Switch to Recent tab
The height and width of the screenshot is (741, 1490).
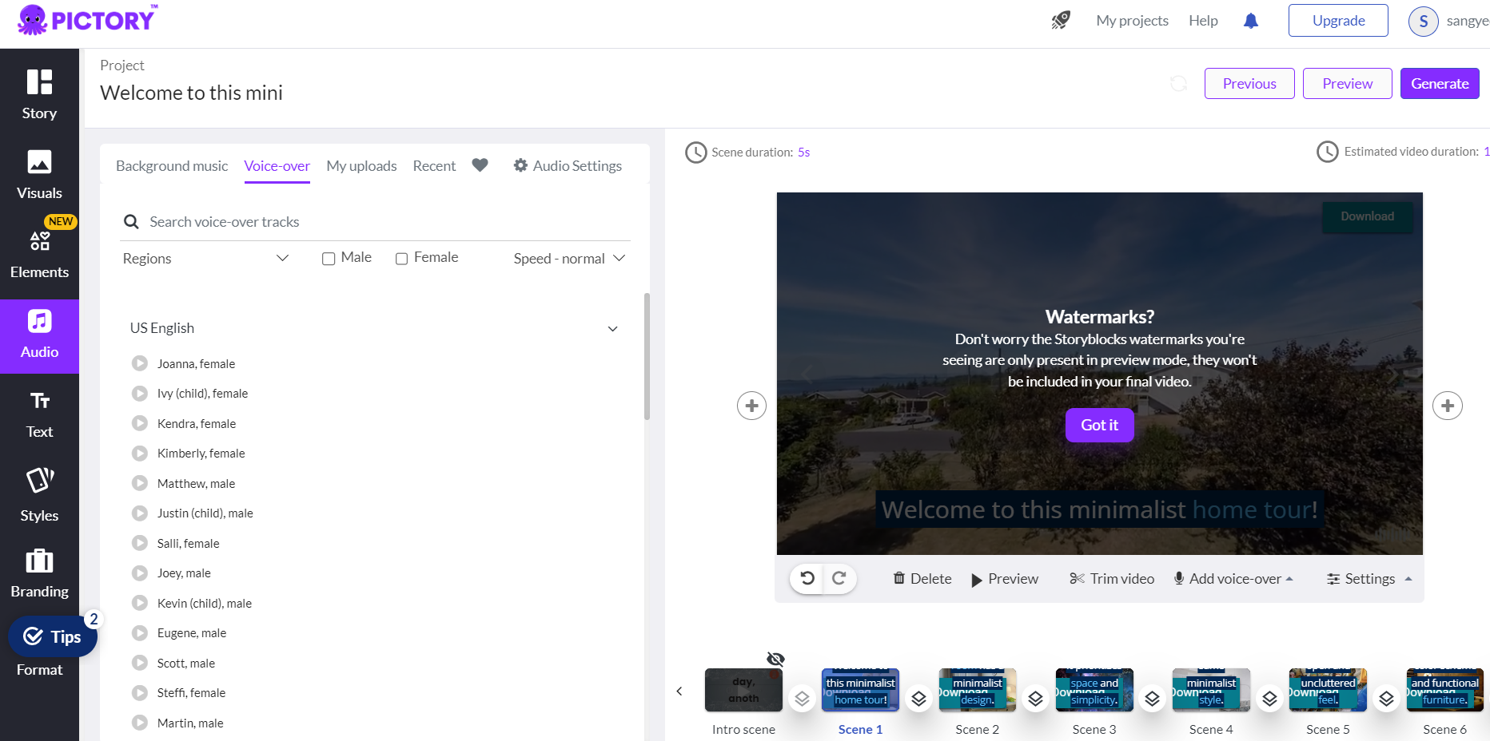click(434, 165)
